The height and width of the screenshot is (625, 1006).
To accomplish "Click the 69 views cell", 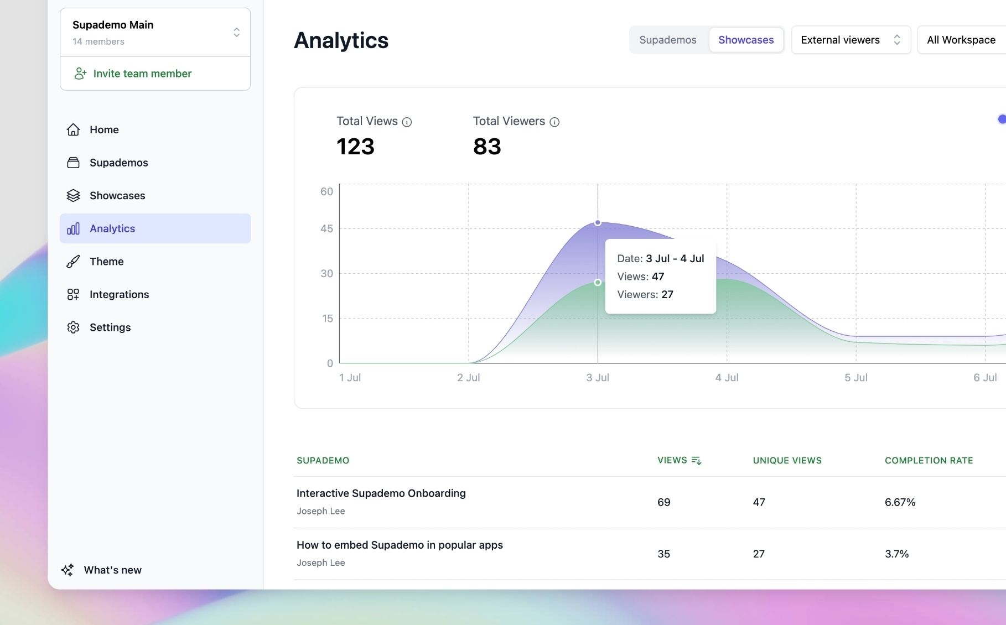I will tap(664, 502).
